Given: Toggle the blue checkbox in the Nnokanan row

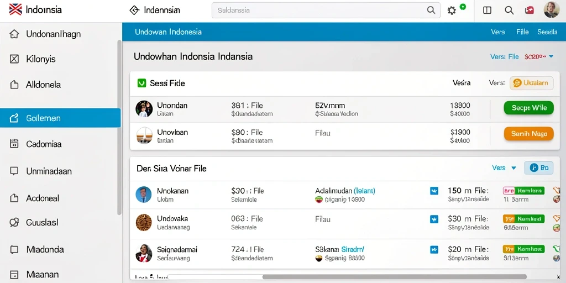Looking at the screenshot, I should (434, 191).
